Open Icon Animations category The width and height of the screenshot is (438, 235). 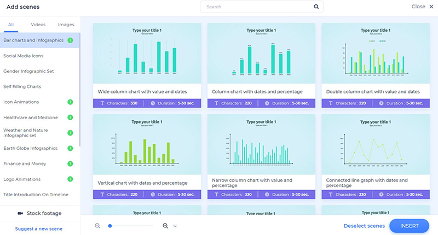[39, 102]
